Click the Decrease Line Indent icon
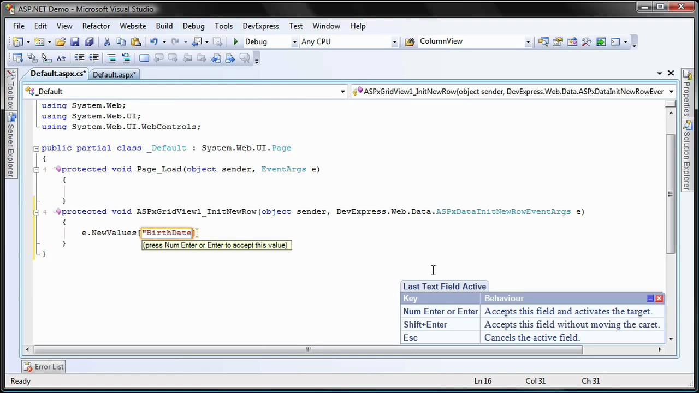Screen dimensions: 699x393 tap(79, 58)
